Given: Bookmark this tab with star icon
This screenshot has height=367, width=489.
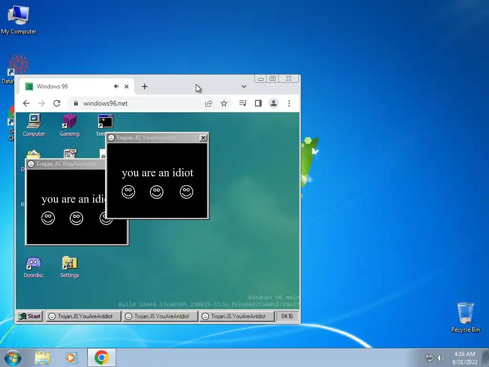Looking at the screenshot, I should click(x=224, y=103).
